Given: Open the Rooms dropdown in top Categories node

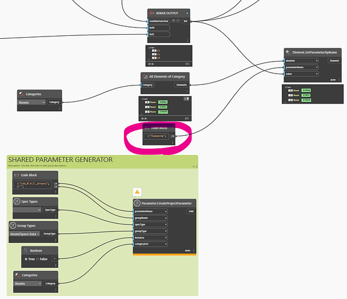Looking at the screenshot, I should click(32, 102).
